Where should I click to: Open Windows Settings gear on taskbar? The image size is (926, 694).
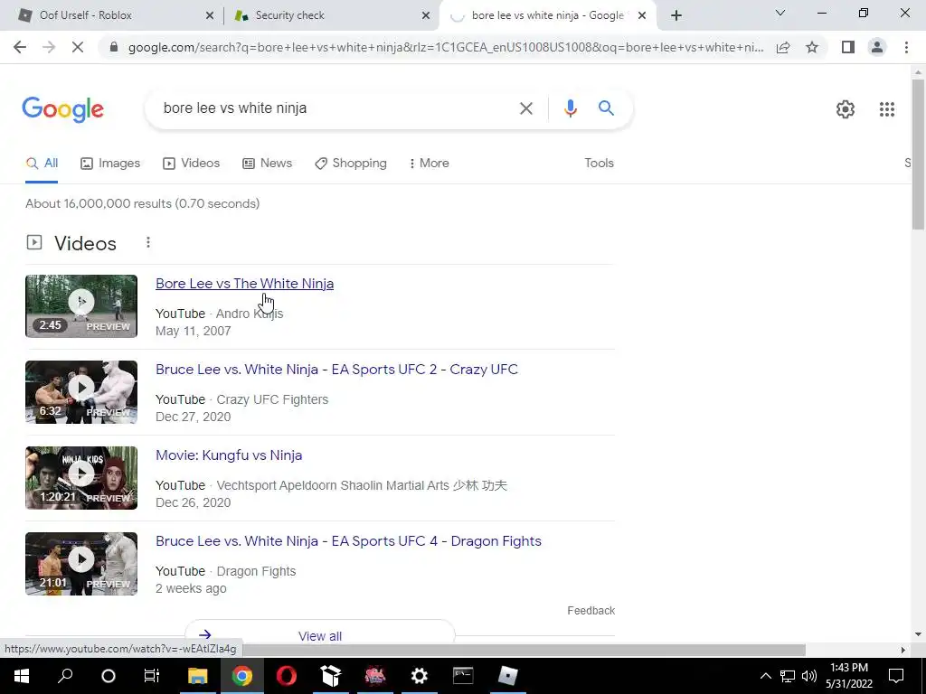click(x=420, y=676)
